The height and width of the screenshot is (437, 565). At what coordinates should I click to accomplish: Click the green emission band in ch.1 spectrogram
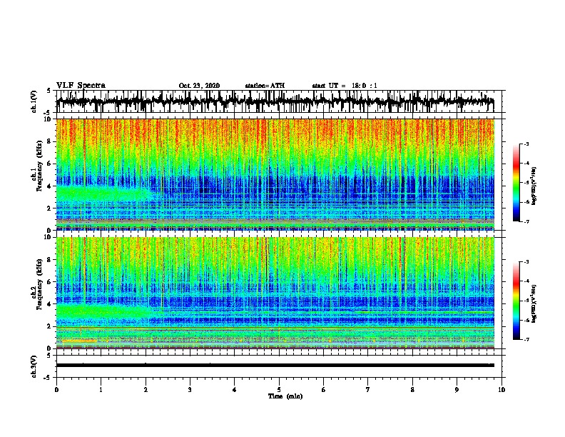[103, 193]
